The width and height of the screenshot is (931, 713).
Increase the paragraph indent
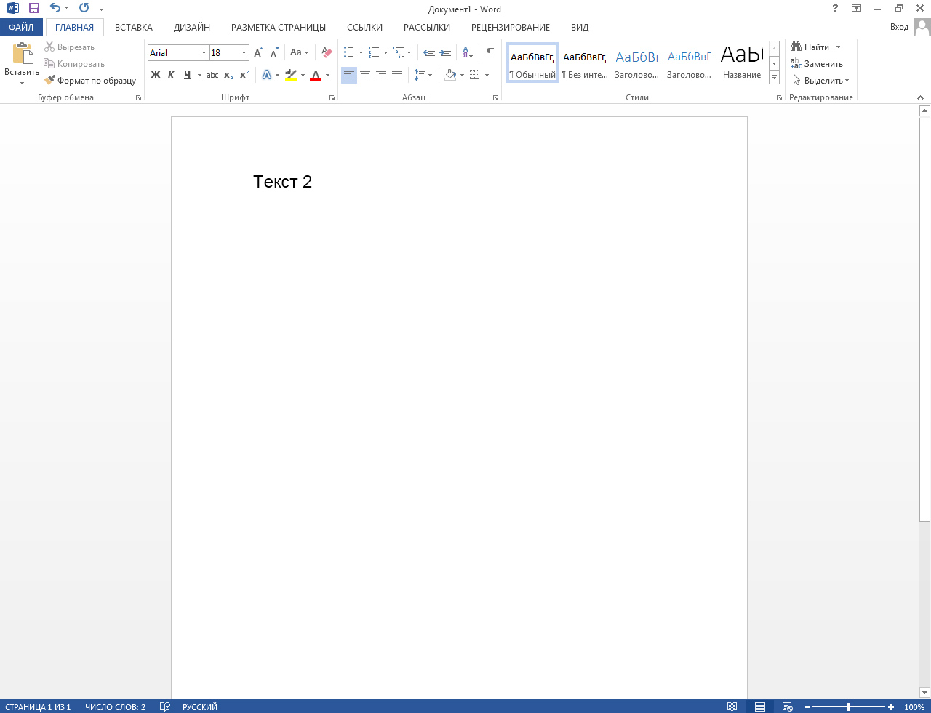tap(445, 53)
